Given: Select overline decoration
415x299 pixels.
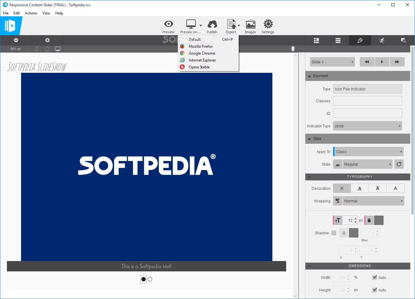Looking at the screenshot, I should [x=378, y=188].
